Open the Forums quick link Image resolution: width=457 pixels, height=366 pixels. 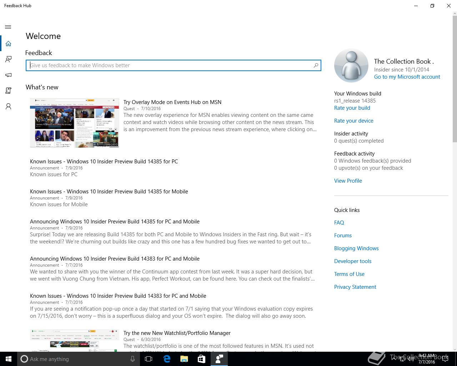click(343, 236)
